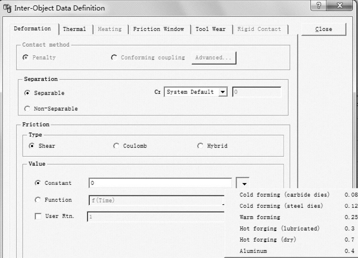Image resolution: width=358 pixels, height=258 pixels.
Task: Select the Non-Separable radio button
Action: point(28,109)
